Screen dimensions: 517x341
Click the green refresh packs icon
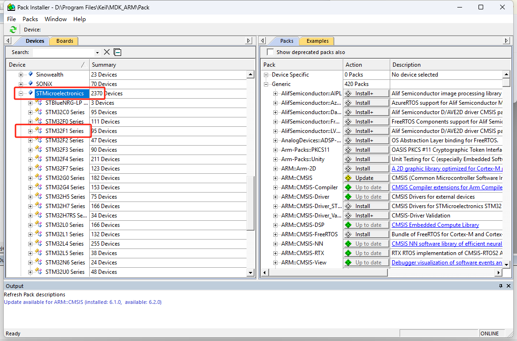coord(13,30)
